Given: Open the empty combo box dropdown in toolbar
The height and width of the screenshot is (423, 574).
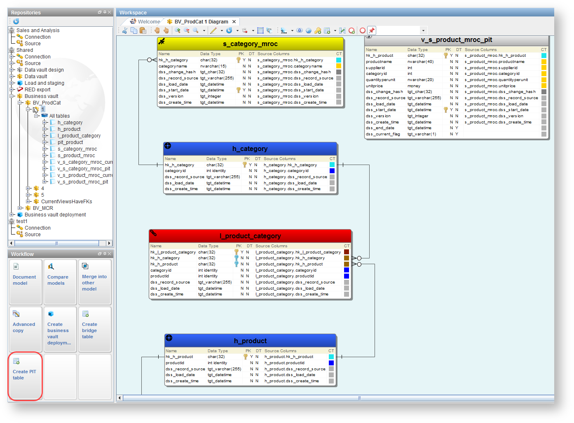Looking at the screenshot, I should (x=423, y=30).
